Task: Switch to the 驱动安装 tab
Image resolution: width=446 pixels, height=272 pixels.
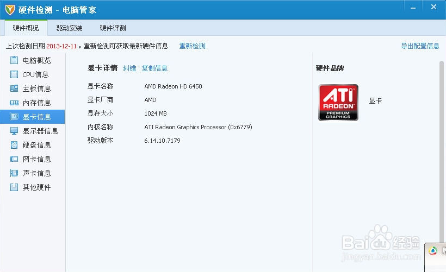Action: pyautogui.click(x=69, y=28)
